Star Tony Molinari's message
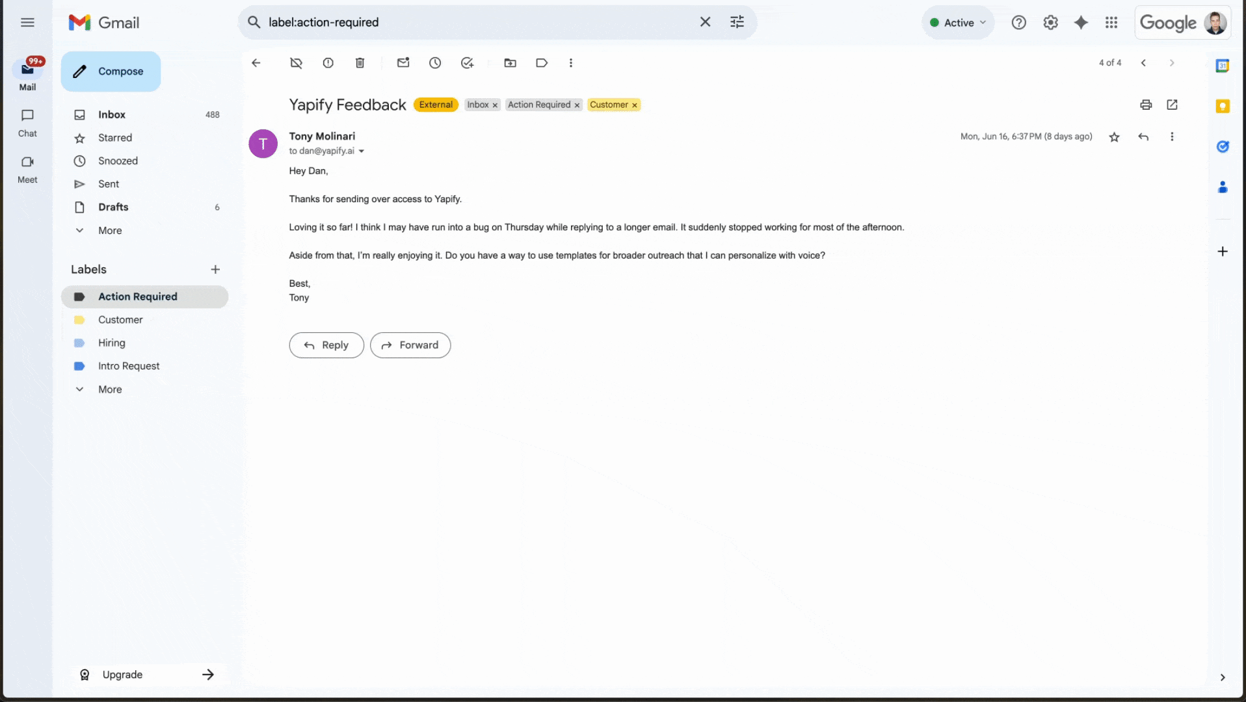 pyautogui.click(x=1114, y=136)
